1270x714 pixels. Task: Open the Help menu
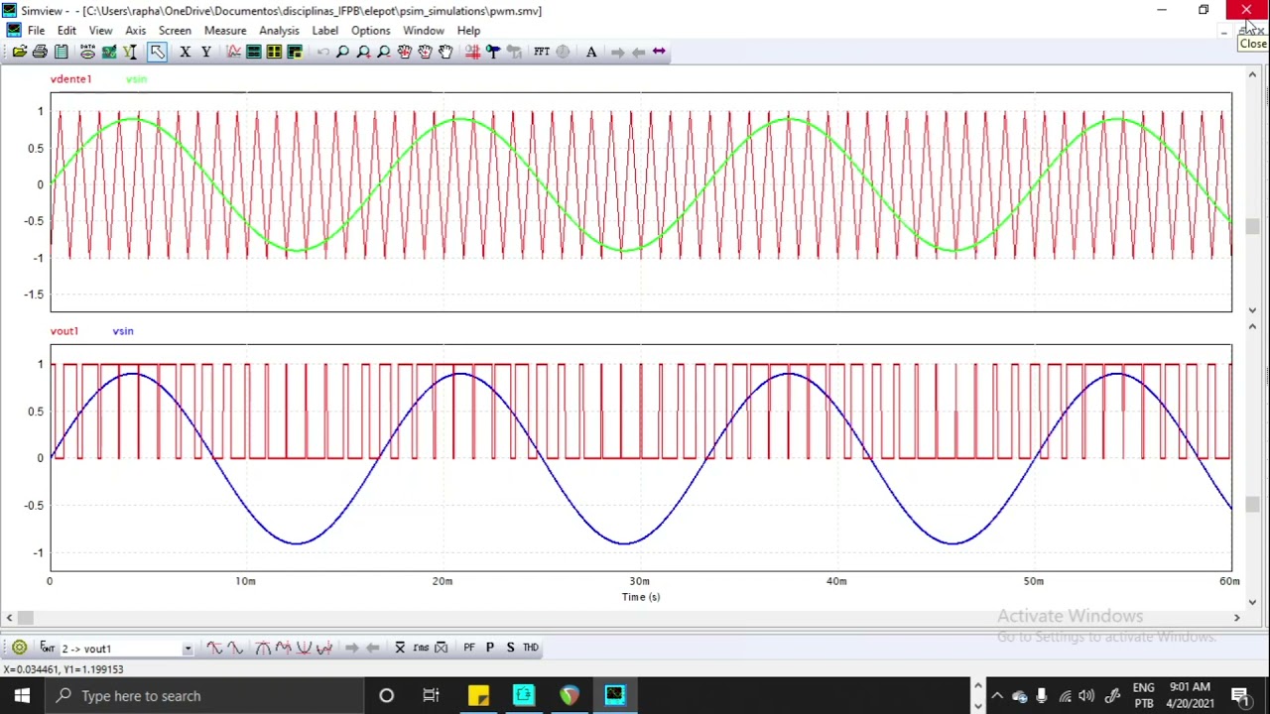[468, 30]
